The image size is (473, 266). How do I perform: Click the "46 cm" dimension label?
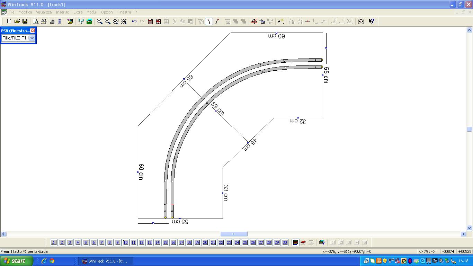[250, 145]
